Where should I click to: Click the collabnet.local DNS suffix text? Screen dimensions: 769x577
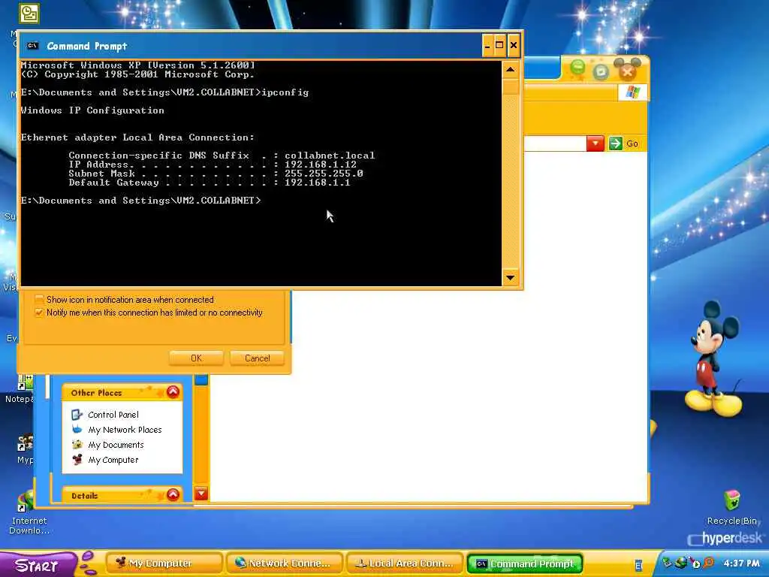coord(330,156)
